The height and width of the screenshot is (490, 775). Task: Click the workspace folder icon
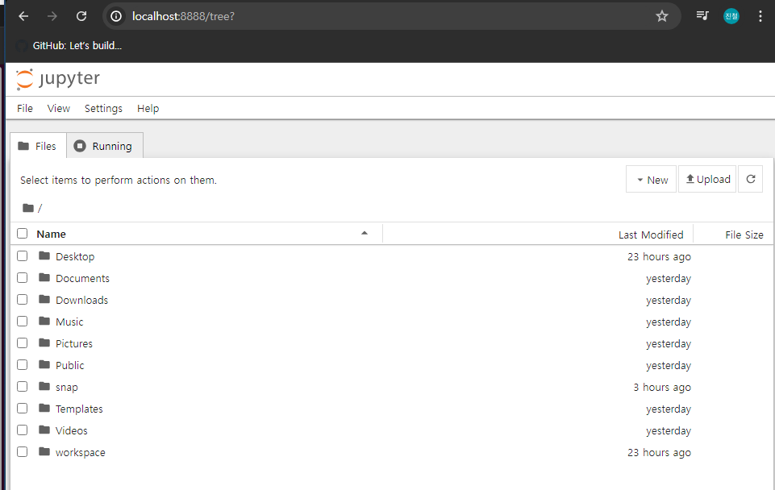(44, 451)
